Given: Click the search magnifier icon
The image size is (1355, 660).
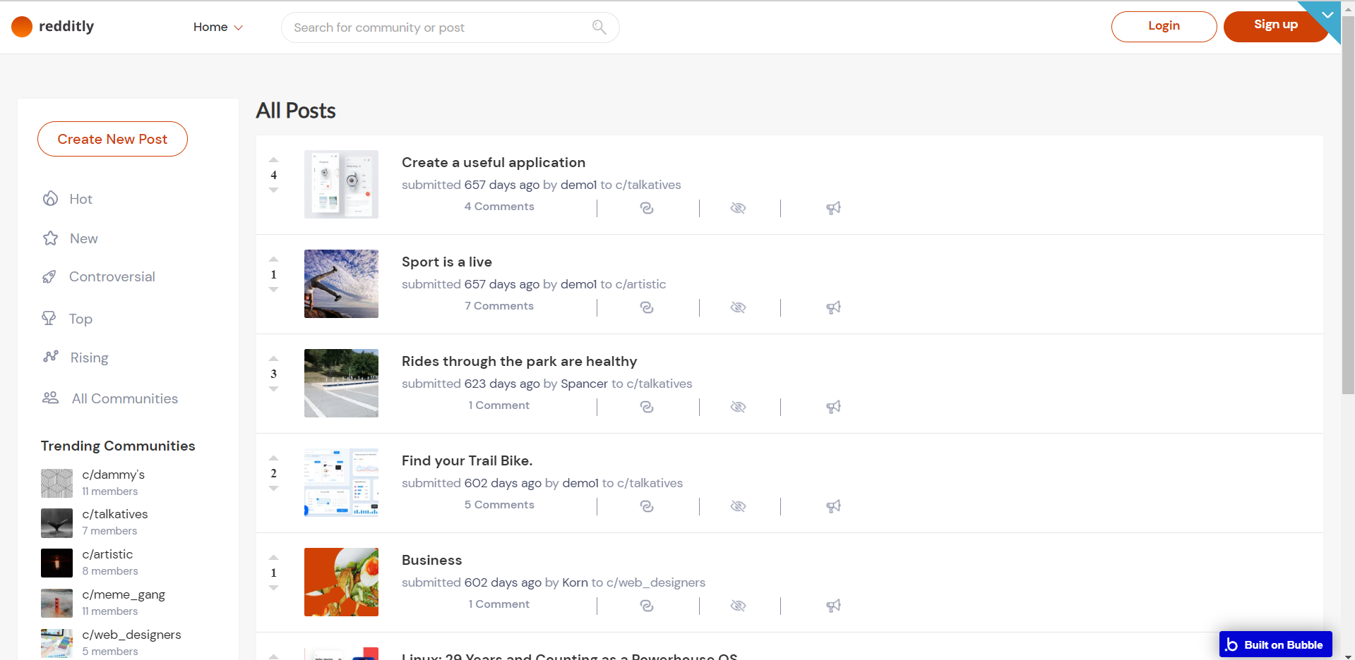Looking at the screenshot, I should click(x=599, y=28).
